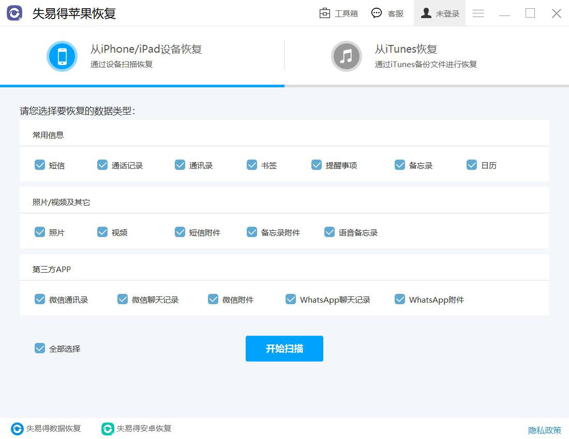Open the 隐私政策 privacy policy link
The height and width of the screenshot is (439, 569).
coord(544,430)
